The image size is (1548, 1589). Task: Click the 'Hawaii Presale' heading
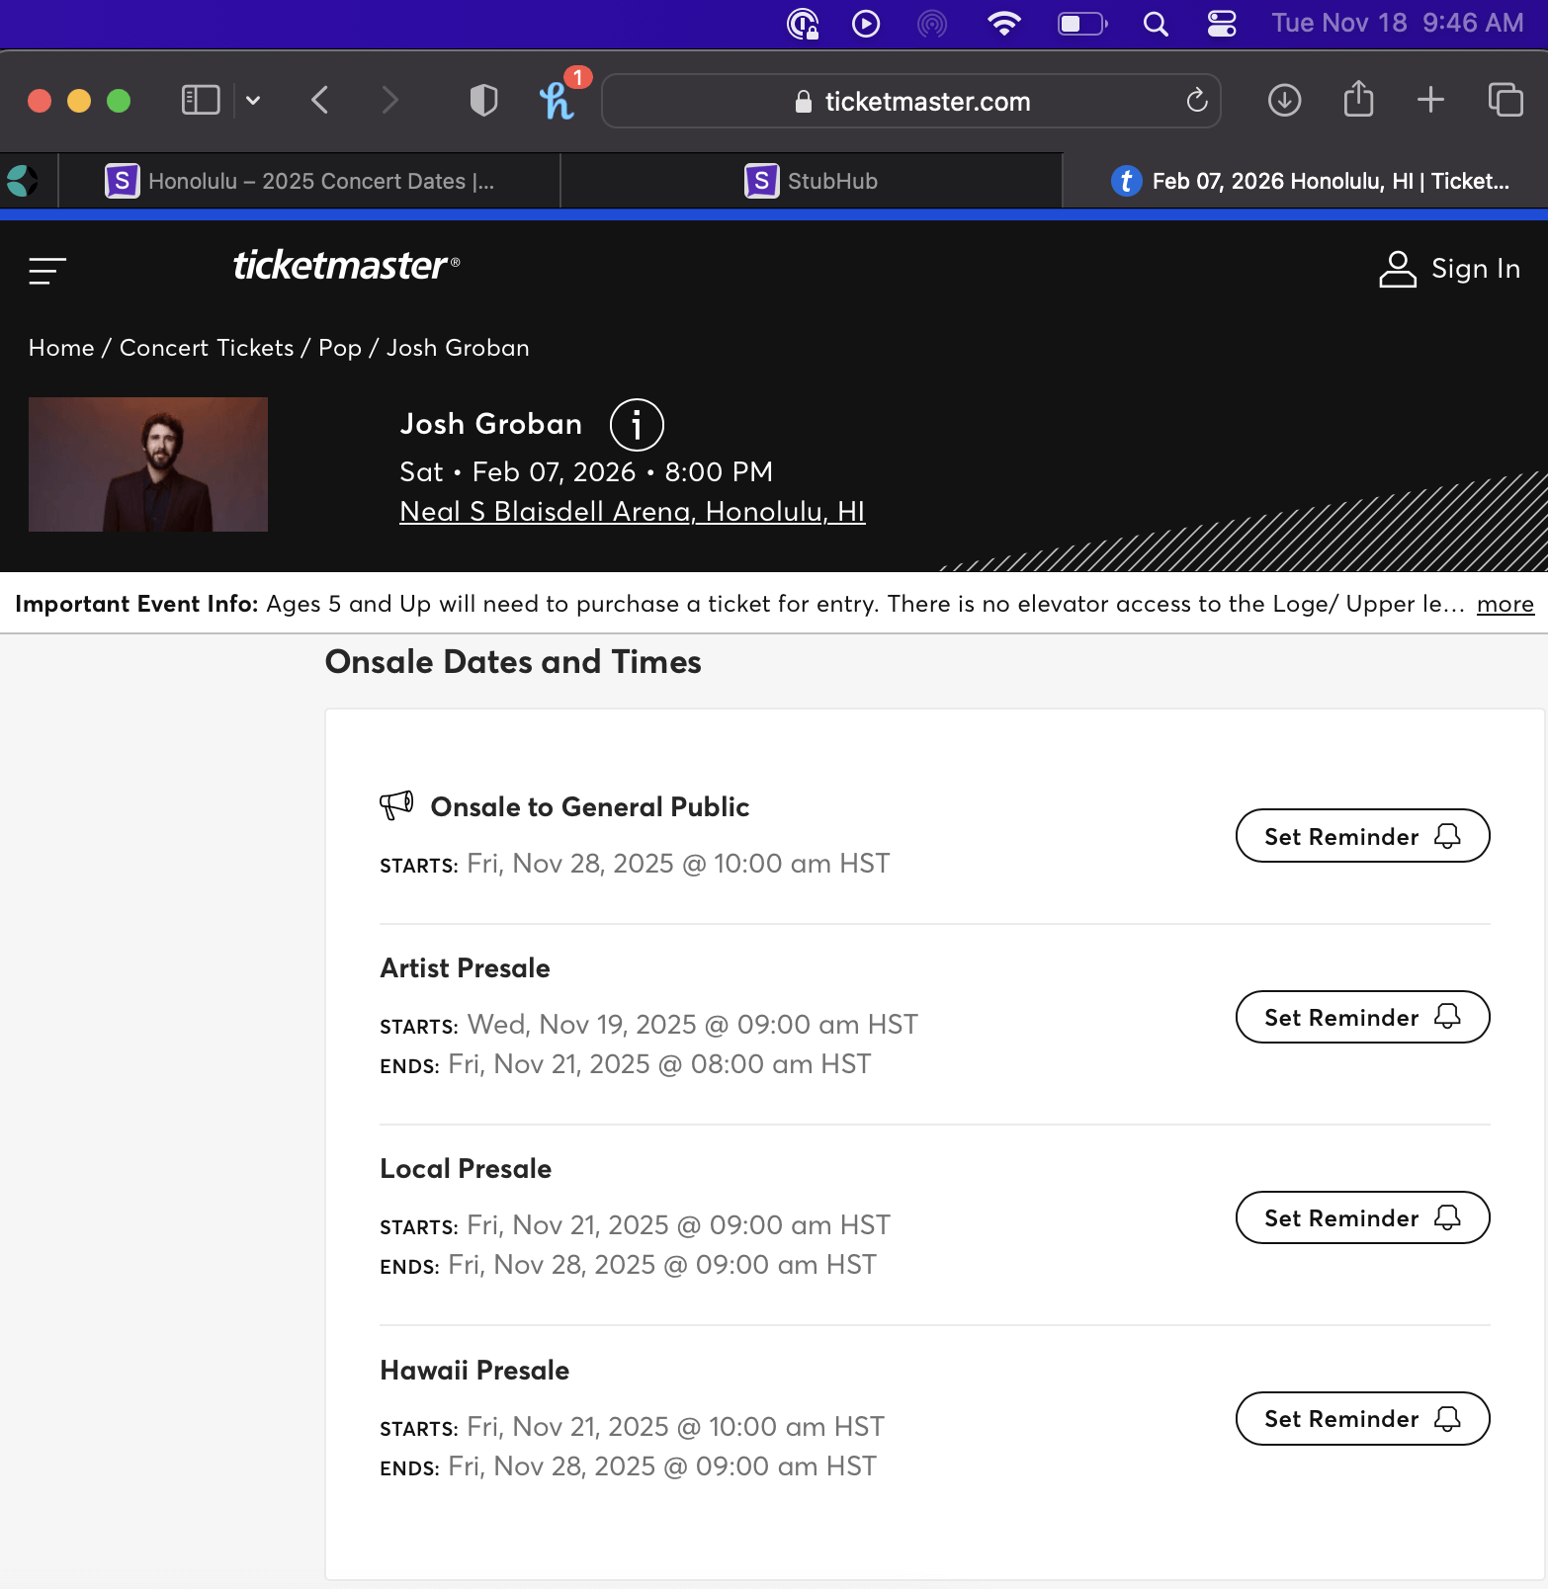coord(474,1371)
